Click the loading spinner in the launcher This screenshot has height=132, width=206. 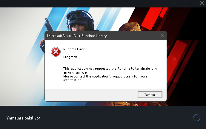tap(197, 118)
